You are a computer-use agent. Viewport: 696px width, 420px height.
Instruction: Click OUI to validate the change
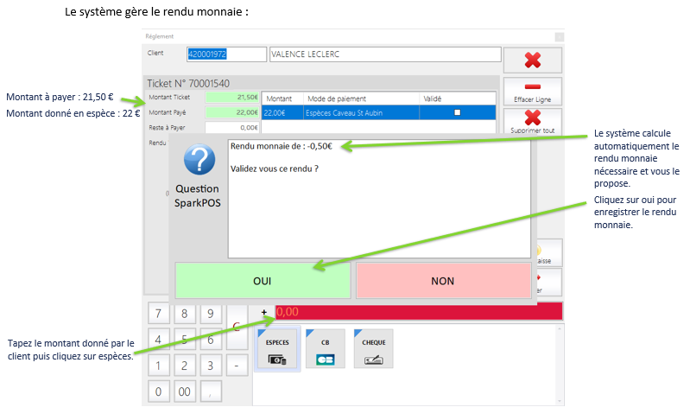point(263,281)
